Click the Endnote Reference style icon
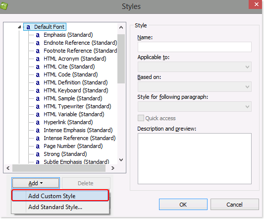 pos(38,43)
